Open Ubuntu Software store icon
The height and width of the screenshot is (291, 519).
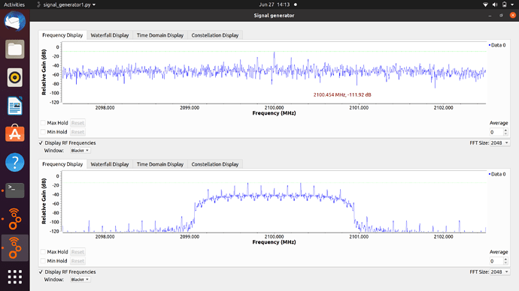click(14, 133)
